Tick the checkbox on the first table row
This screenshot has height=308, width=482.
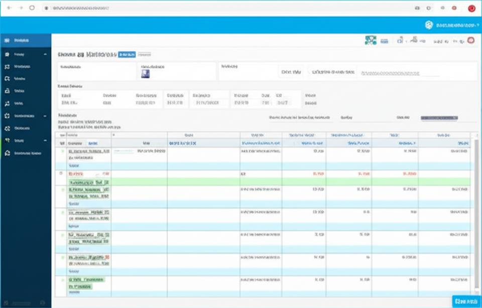[x=63, y=150]
